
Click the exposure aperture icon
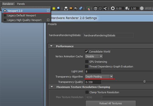click(x=112, y=9)
